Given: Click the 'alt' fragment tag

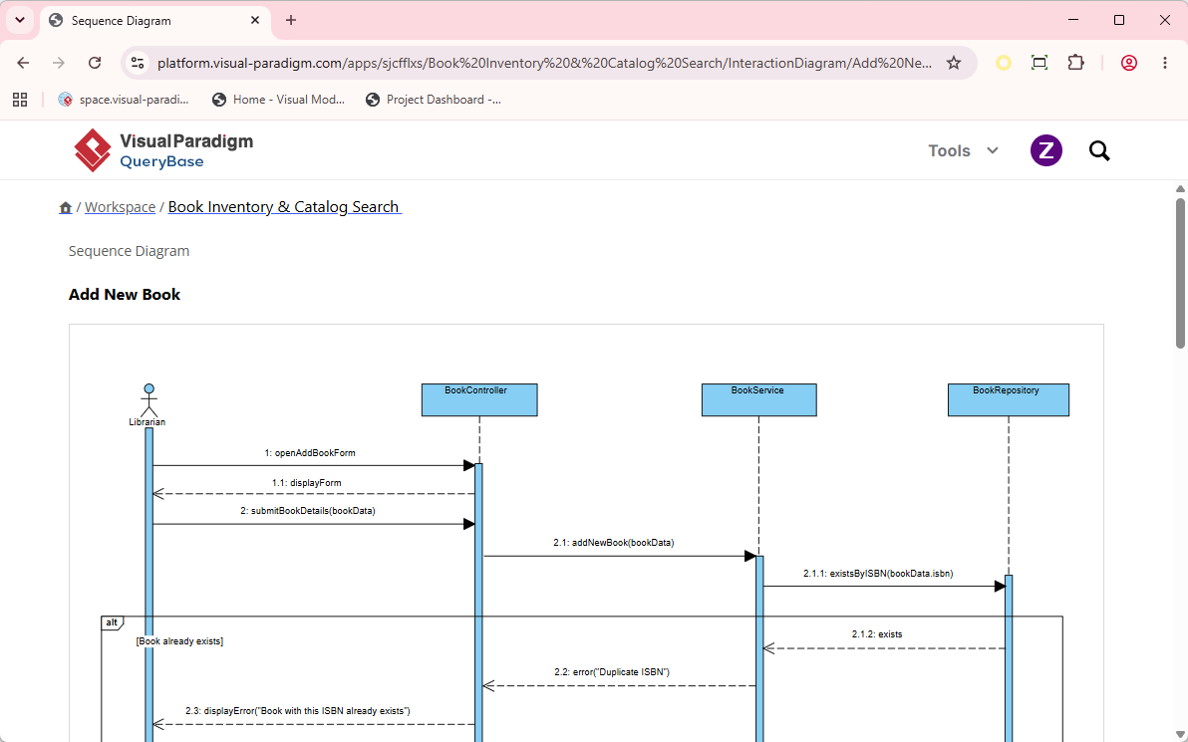Looking at the screenshot, I should click(113, 622).
